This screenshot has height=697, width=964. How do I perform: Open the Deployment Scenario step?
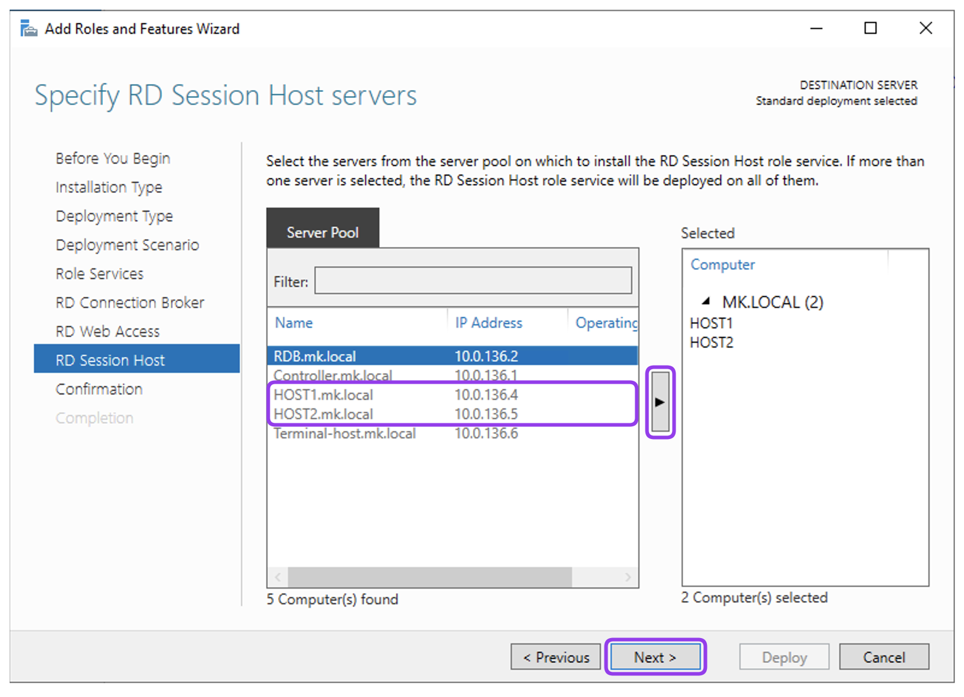pyautogui.click(x=127, y=245)
